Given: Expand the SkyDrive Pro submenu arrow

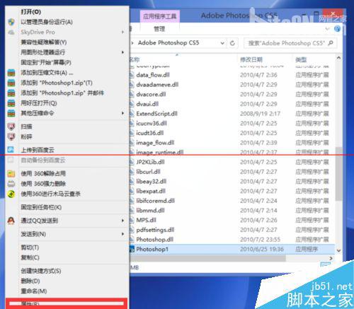Looking at the screenshot, I should pyautogui.click(x=122, y=32).
